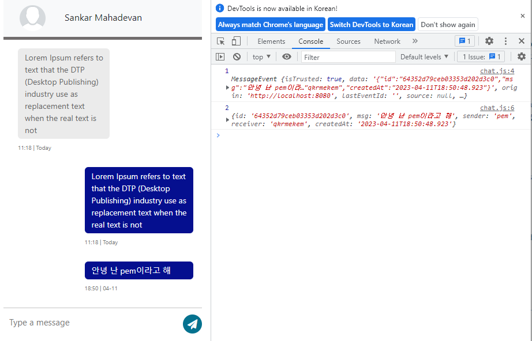The height and width of the screenshot is (341, 532).
Task: Toggle the device toolbar icon
Action: click(x=236, y=41)
